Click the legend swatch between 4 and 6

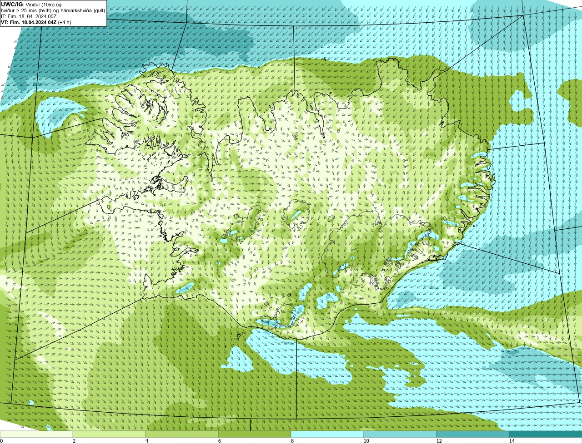[182, 434]
